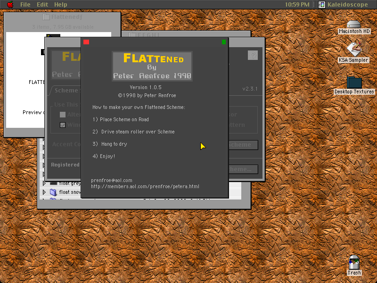This screenshot has width=377, height=283.
Task: Select the Macintosh HD drive icon
Action: tap(354, 24)
